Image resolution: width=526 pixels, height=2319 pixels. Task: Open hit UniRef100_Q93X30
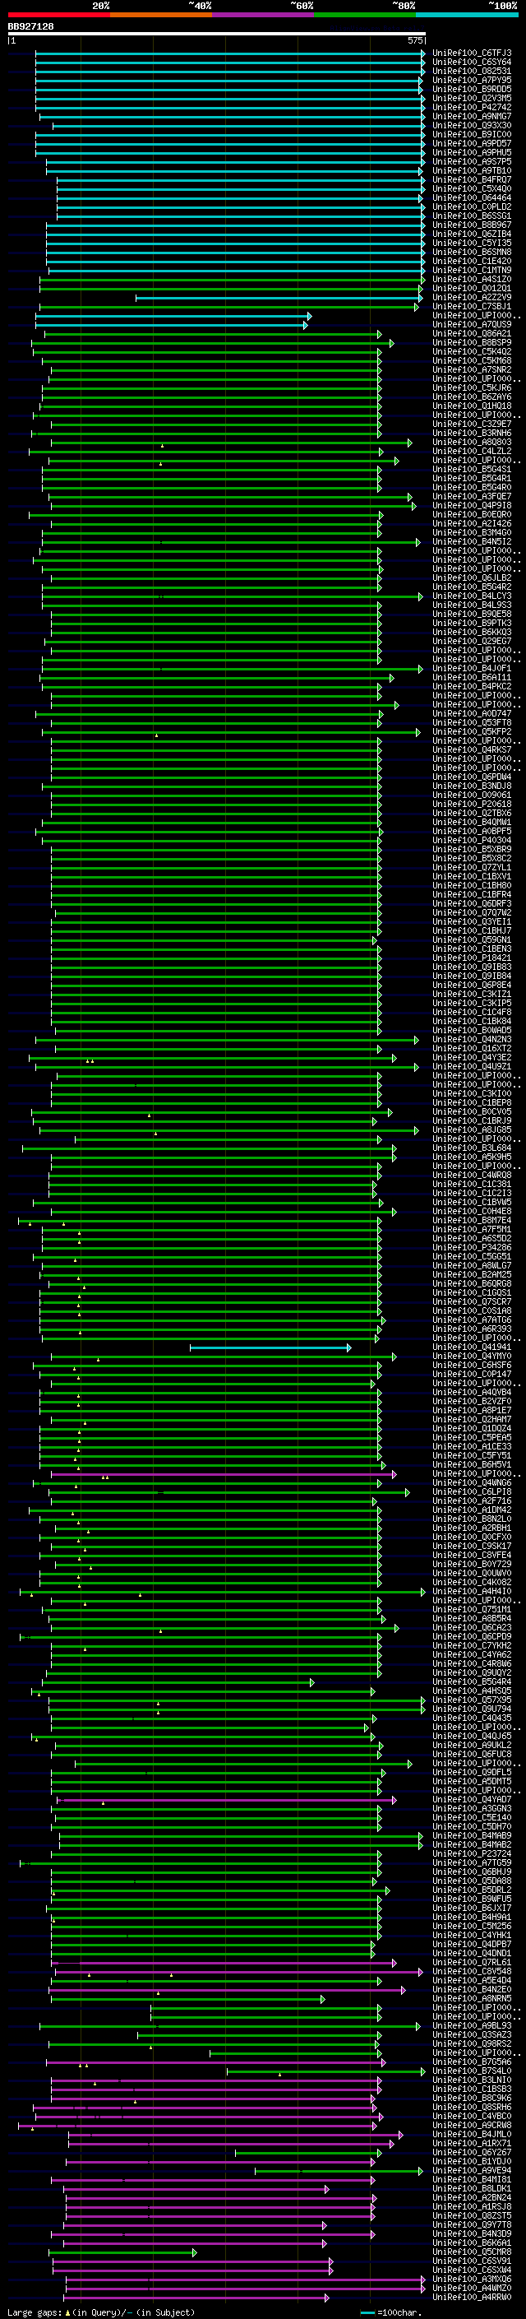472,126
